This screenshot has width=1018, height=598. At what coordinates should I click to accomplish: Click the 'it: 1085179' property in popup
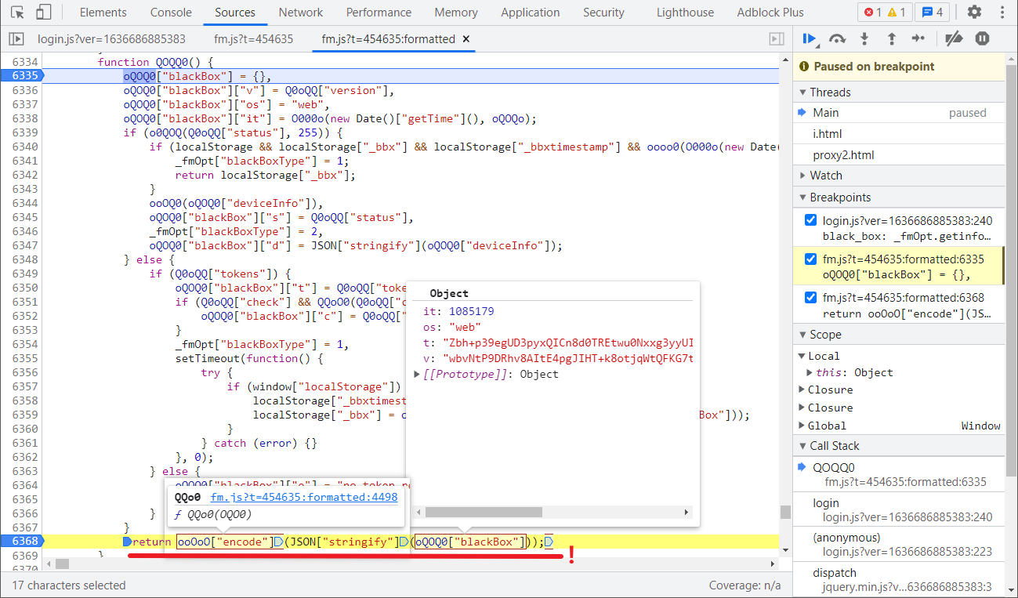click(458, 312)
